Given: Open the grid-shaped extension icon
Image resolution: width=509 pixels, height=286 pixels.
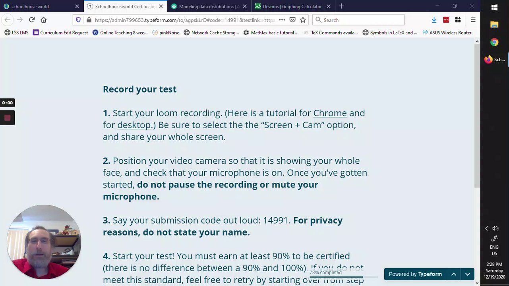Looking at the screenshot, I should coord(458,20).
